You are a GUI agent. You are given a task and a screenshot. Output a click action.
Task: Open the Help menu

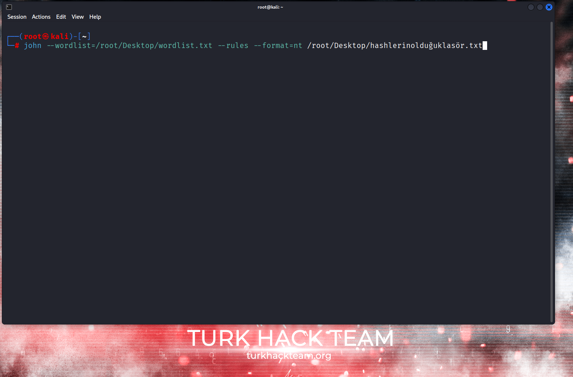click(x=95, y=17)
